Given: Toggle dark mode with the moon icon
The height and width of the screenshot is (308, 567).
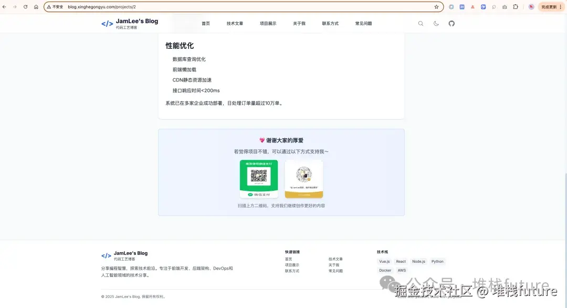Looking at the screenshot, I should [x=436, y=23].
